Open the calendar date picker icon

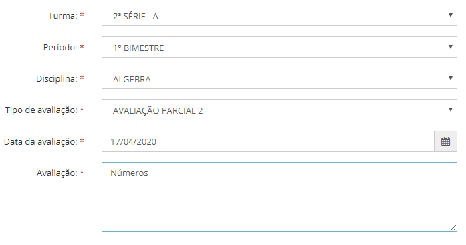coord(445,141)
